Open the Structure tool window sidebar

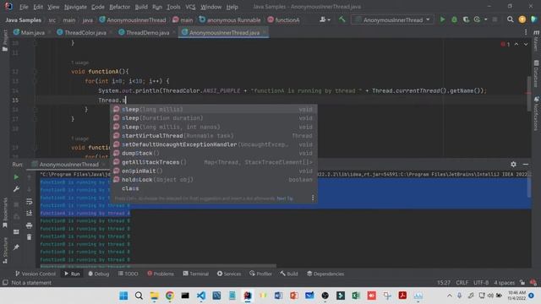(x=5, y=250)
